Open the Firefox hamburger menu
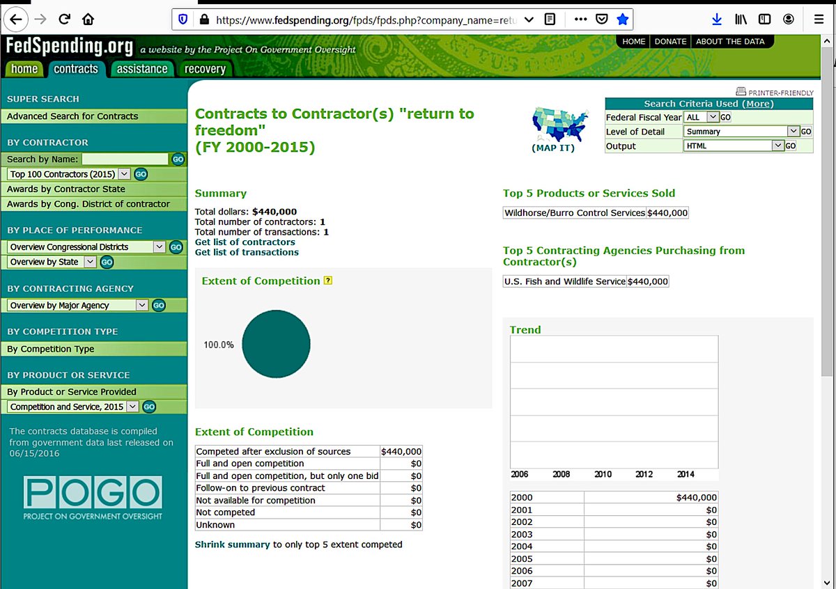836x589 pixels. pos(819,19)
